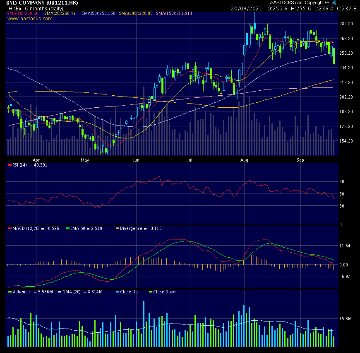Click the 202.20 price axis label

coord(346,97)
